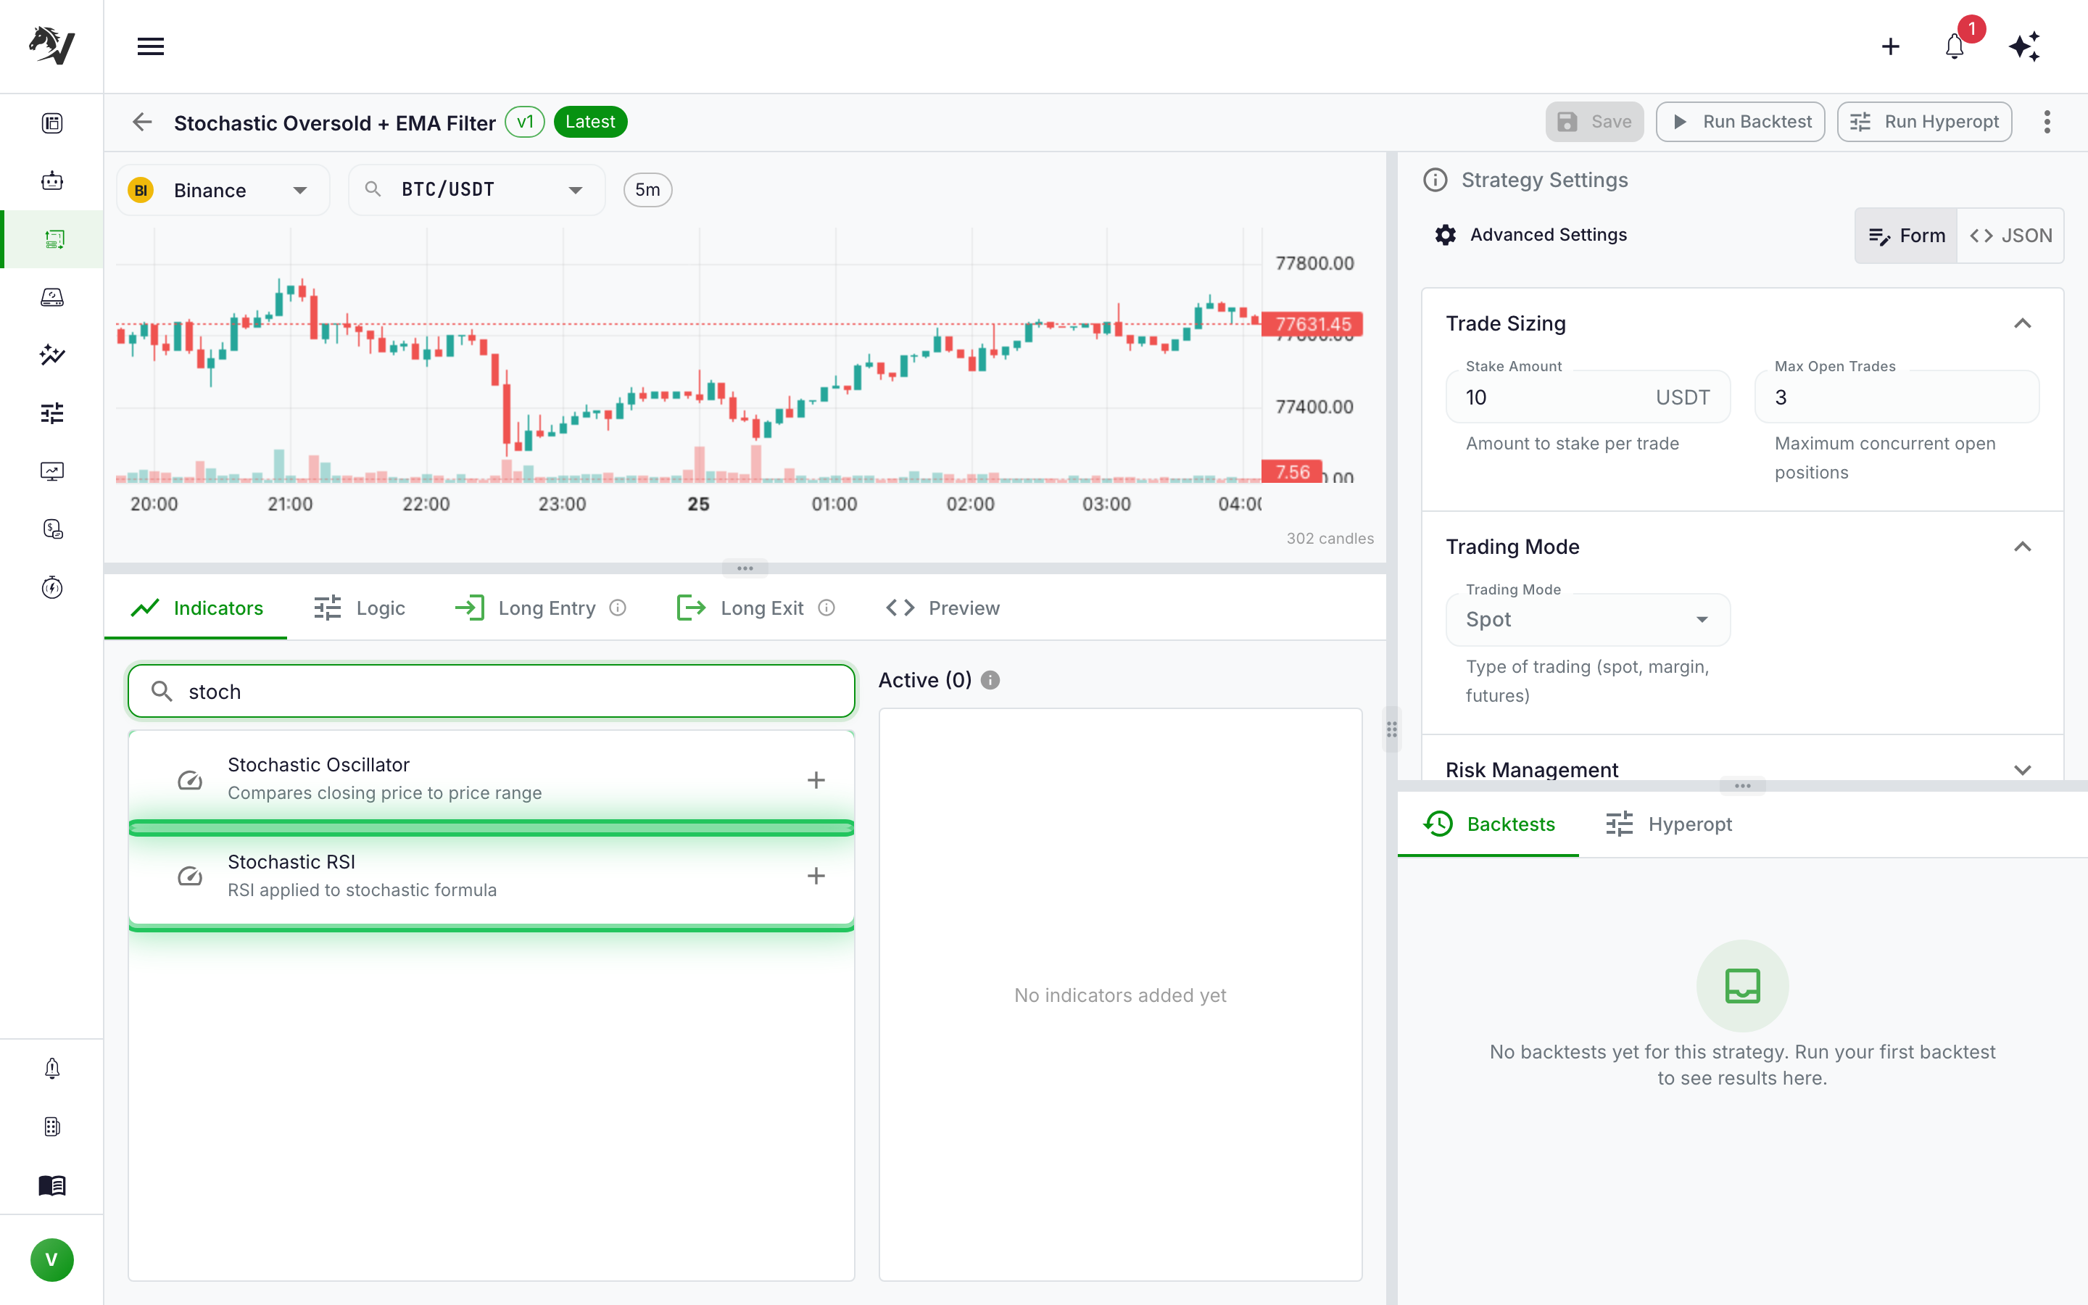Screen dimensions: 2088x1305
Task: Open the alert bell icon in lower sidebar
Action: pyautogui.click(x=51, y=1069)
